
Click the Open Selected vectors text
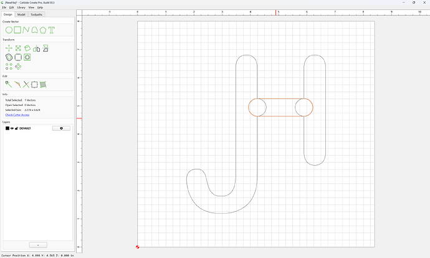[21, 105]
